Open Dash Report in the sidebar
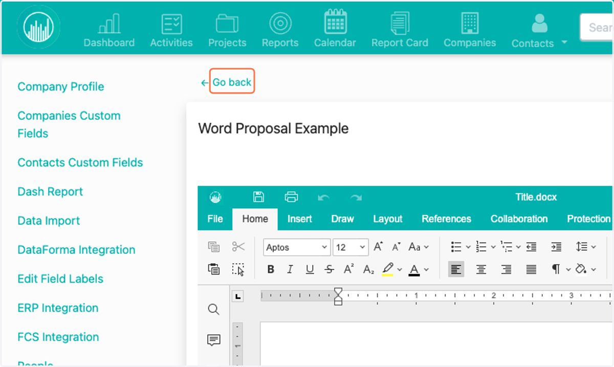Image resolution: width=614 pixels, height=367 pixels. pyautogui.click(x=50, y=191)
